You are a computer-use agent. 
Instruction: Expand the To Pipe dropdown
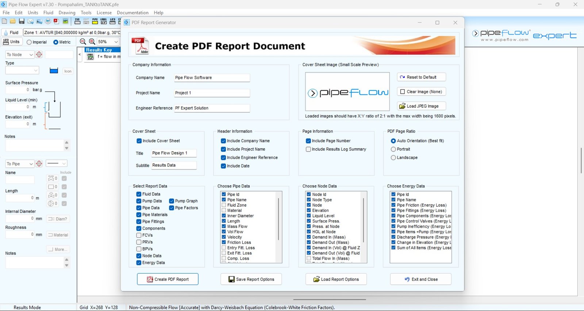(x=31, y=164)
